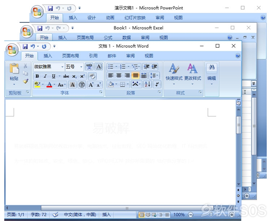Image resolution: width=271 pixels, height=221 pixels.
Task: Click the Word Office Button orb
Action: (x=12, y=50)
